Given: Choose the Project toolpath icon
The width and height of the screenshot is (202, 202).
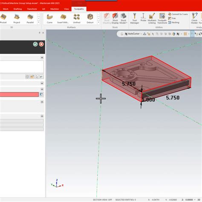Looking at the screenshot, I should 17,18.
